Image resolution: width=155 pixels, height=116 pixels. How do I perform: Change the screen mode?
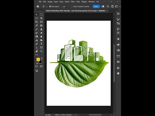[x=41, y=66]
